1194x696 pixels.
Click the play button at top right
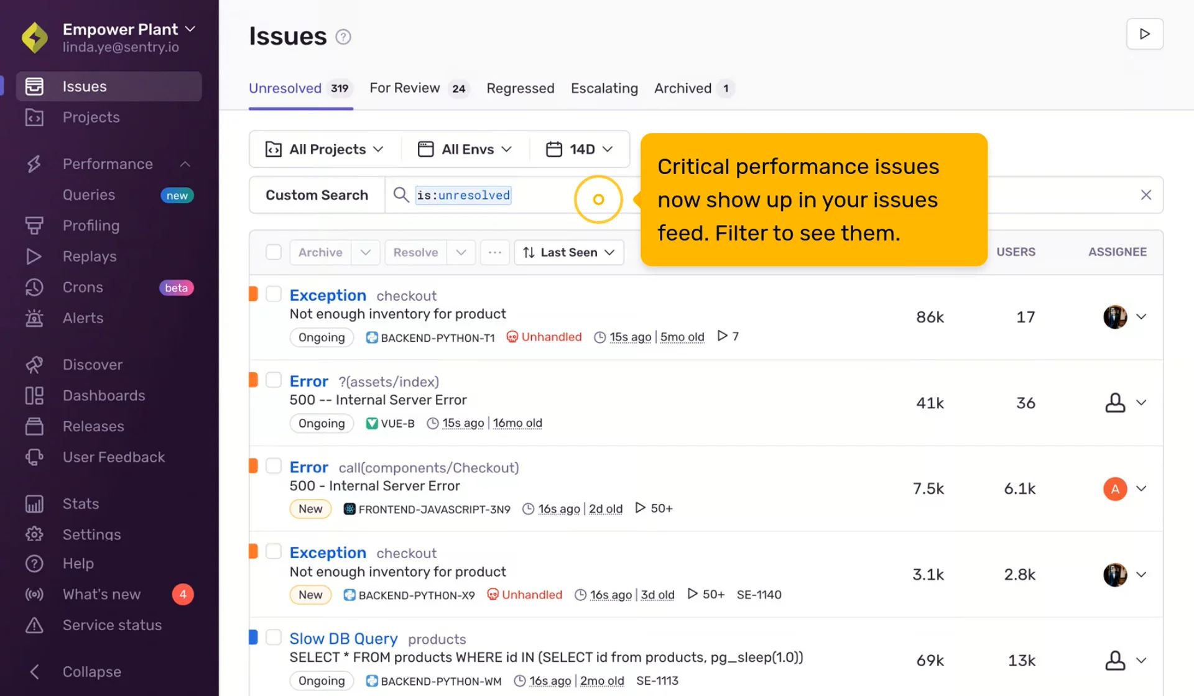point(1145,34)
